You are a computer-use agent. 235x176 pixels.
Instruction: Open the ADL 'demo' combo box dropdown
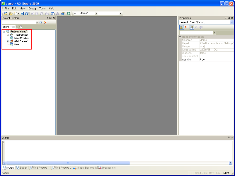(x=96, y=14)
